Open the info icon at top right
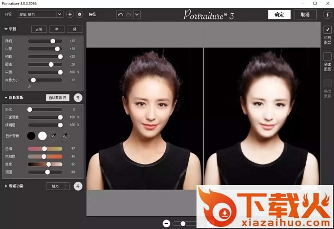 coord(327,14)
